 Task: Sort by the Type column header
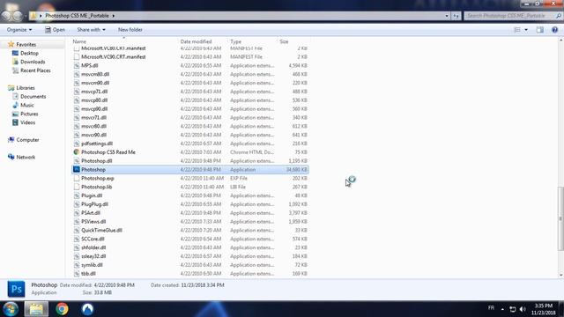(x=235, y=41)
